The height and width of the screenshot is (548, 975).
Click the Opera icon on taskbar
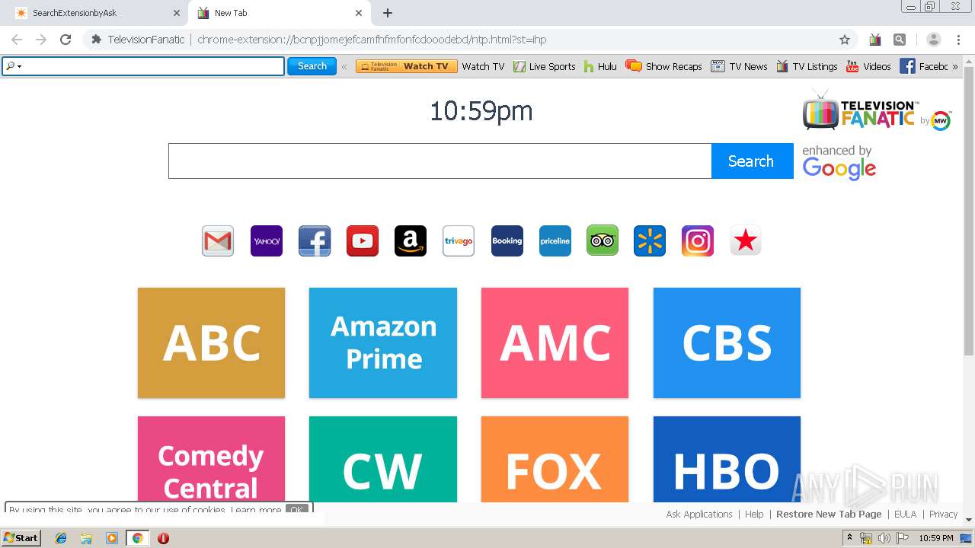point(163,538)
